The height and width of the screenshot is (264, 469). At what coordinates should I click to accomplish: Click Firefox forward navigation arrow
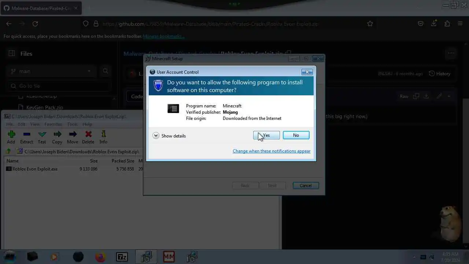tap(22, 24)
